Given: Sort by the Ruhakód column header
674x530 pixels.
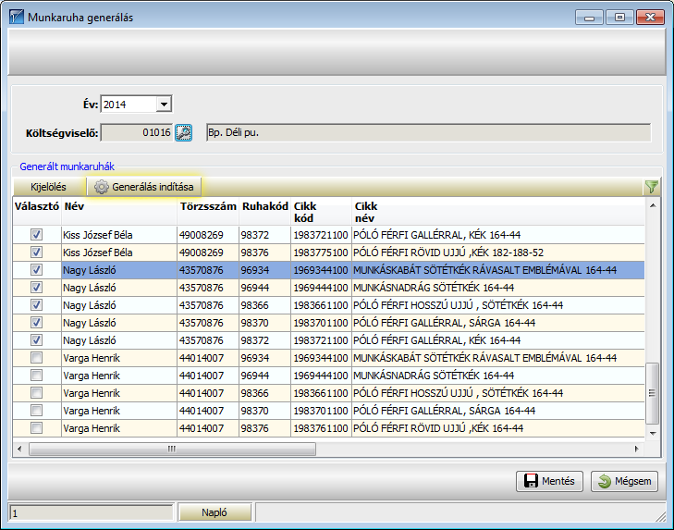Looking at the screenshot, I should tap(264, 212).
